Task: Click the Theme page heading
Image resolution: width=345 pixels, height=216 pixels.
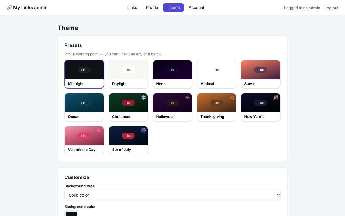Action: click(68, 28)
